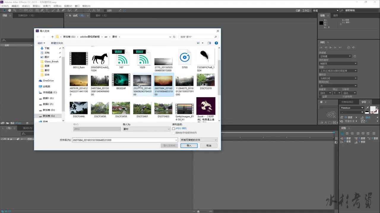The width and height of the screenshot is (380, 213).
Task: Click the Play button in Preview panel
Action: point(331,47)
